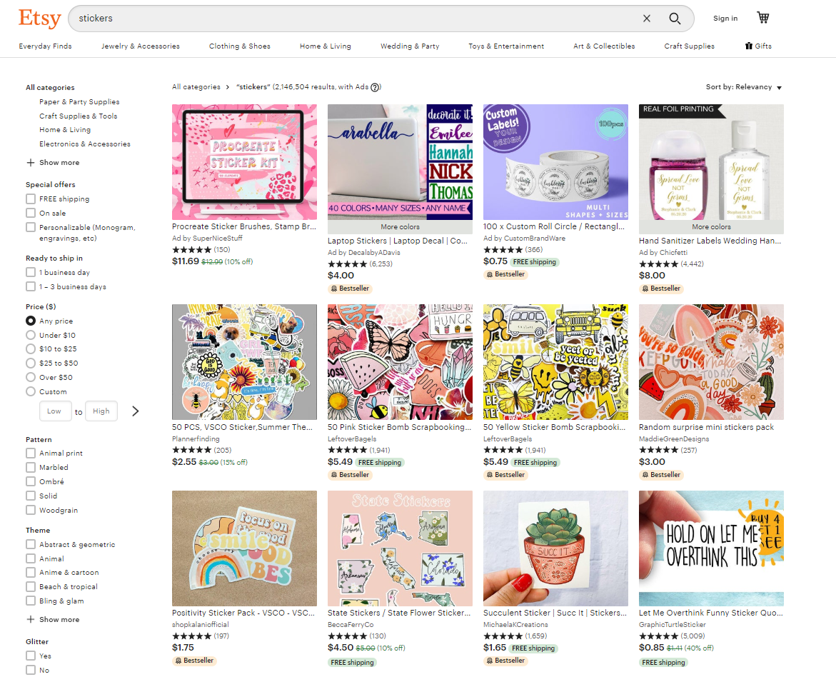Click the arrow to apply custom price range
This screenshot has width=836, height=677.
134,411
